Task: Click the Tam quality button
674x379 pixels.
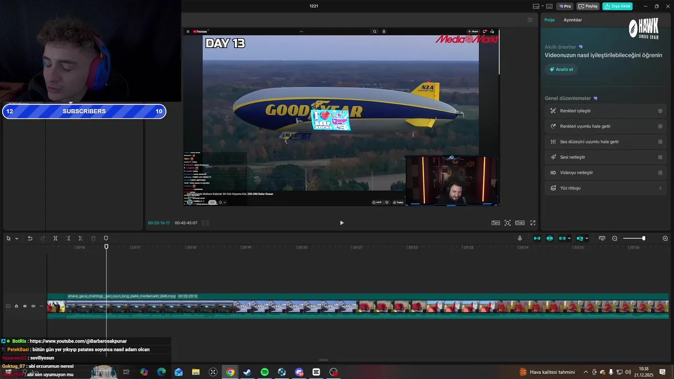Action: click(495, 223)
